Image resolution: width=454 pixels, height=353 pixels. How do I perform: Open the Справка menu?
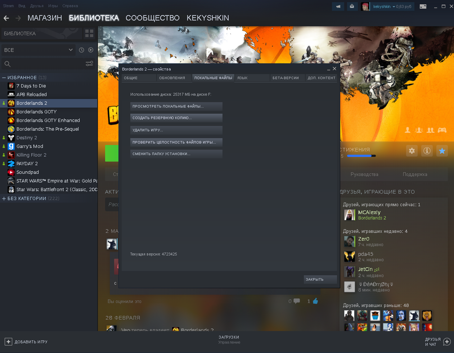[x=70, y=6]
